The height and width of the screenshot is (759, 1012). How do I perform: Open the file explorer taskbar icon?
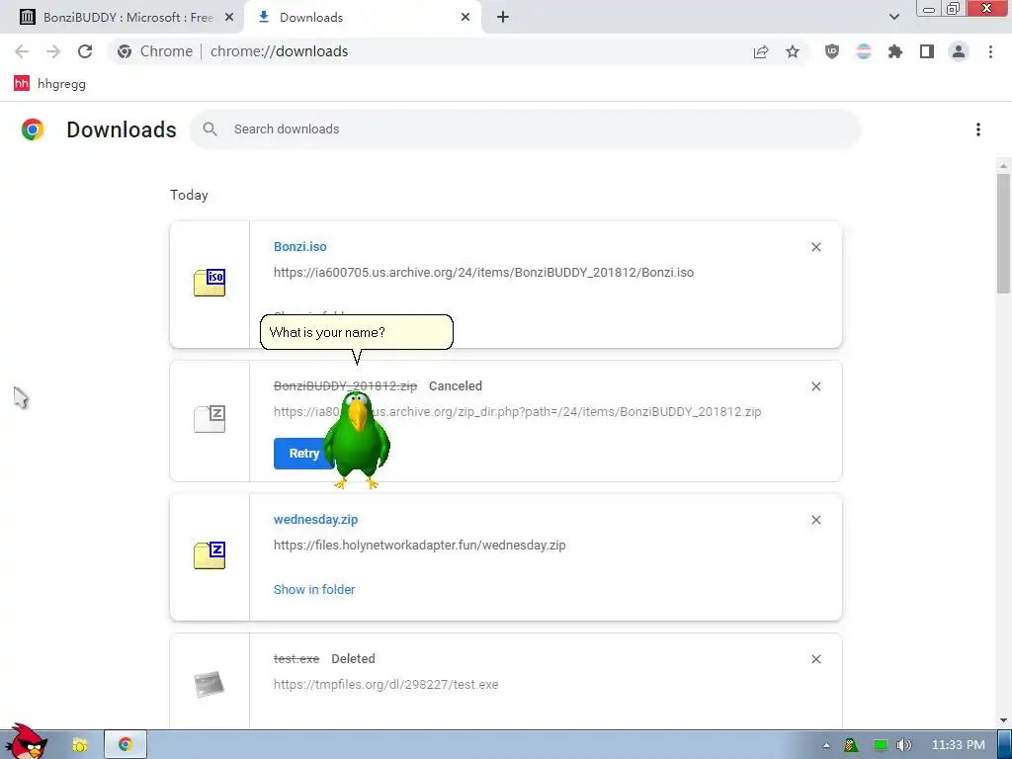pos(80,745)
